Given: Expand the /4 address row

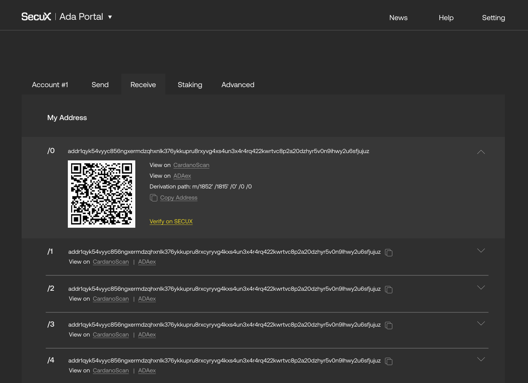Looking at the screenshot, I should tap(481, 359).
